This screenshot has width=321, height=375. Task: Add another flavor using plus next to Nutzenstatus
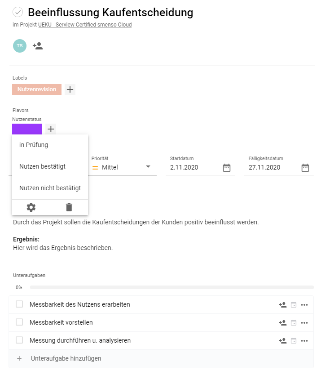[51, 129]
